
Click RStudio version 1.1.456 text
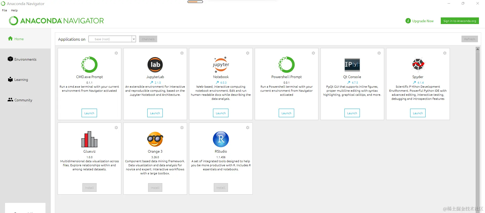(221, 157)
